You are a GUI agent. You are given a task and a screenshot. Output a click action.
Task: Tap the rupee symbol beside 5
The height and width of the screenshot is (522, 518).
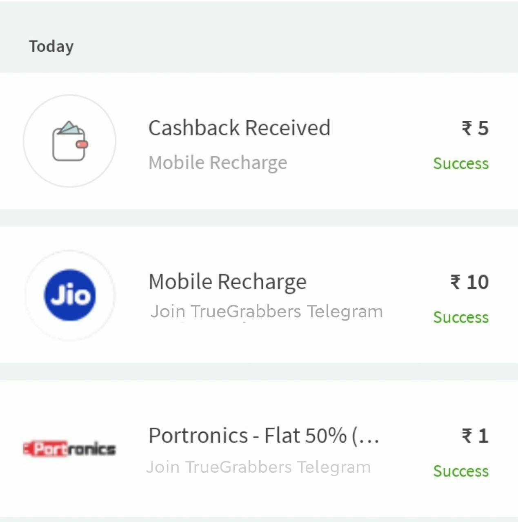467,128
